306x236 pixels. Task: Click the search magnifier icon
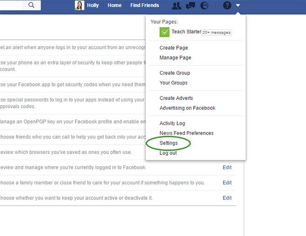point(31,5)
